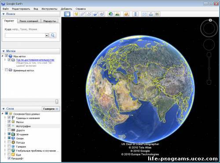Open the Редактировать menu
Viewport: 220px width, 163px height.
tap(21, 9)
